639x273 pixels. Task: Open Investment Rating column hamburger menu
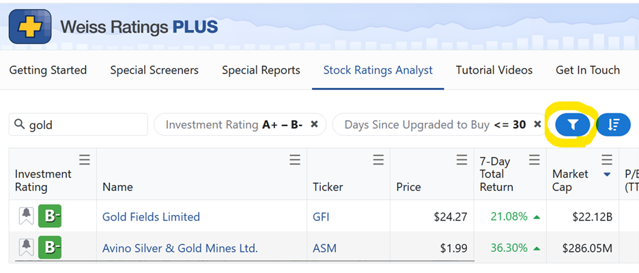tap(85, 160)
